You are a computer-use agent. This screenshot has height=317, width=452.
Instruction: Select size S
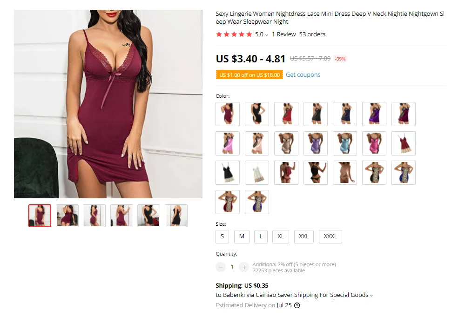point(222,236)
